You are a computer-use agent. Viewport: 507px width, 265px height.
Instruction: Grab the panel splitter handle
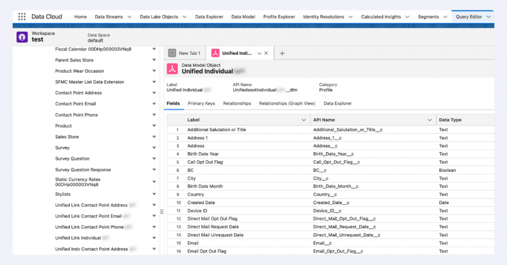(x=162, y=212)
